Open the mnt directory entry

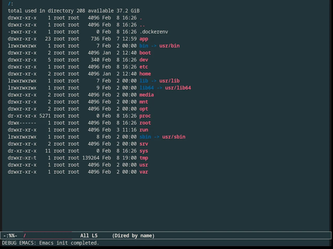[144, 102]
